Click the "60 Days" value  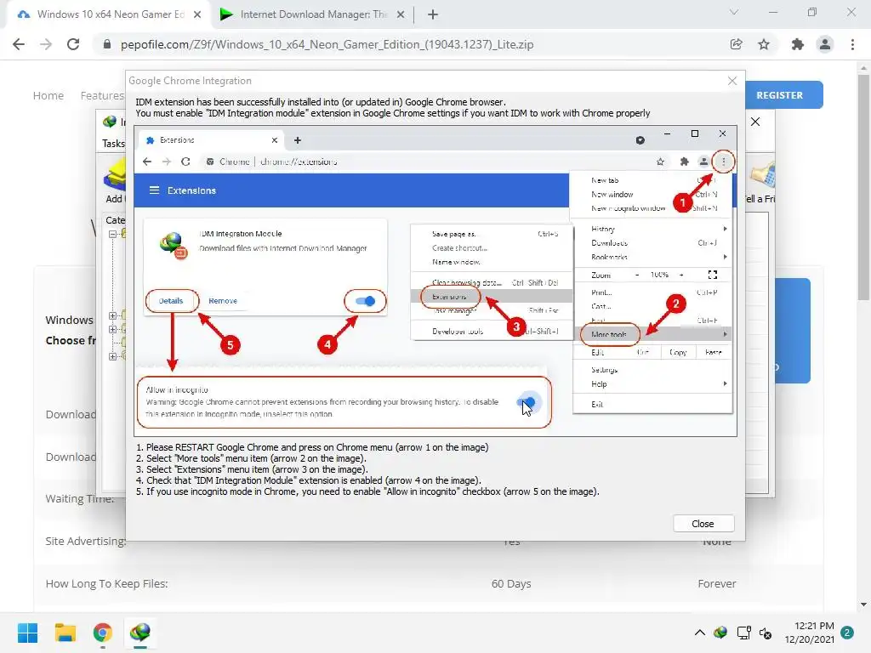511,583
